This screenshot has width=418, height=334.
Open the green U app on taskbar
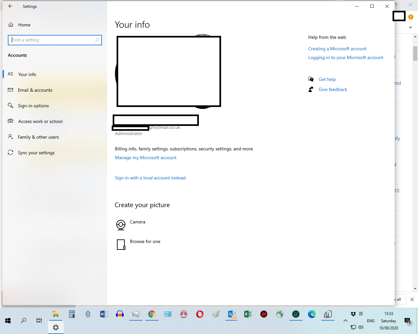(296, 314)
